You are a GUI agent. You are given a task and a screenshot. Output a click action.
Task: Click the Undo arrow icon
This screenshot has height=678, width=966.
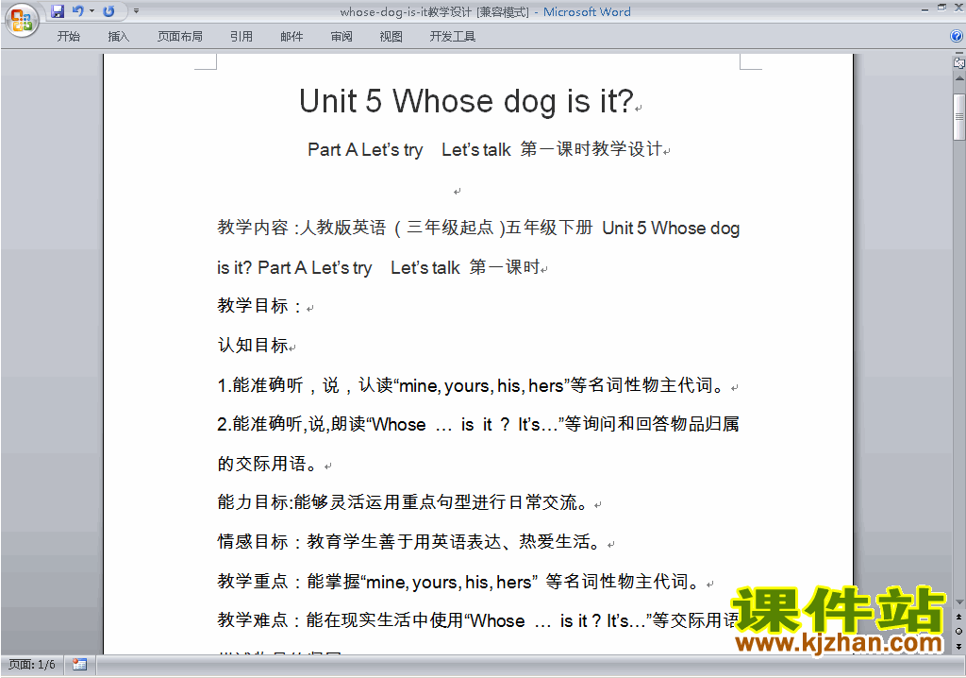(77, 11)
